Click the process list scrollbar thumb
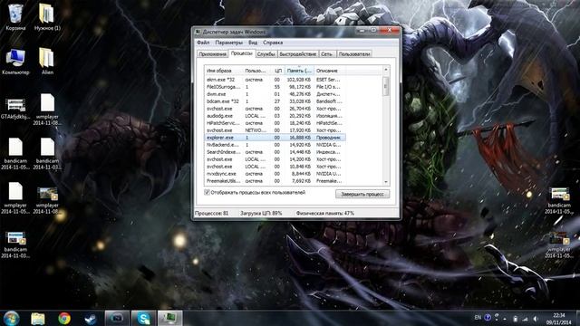The image size is (580, 326). click(386, 86)
